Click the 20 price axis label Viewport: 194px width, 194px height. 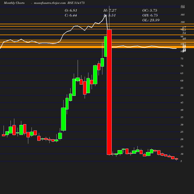182,139
